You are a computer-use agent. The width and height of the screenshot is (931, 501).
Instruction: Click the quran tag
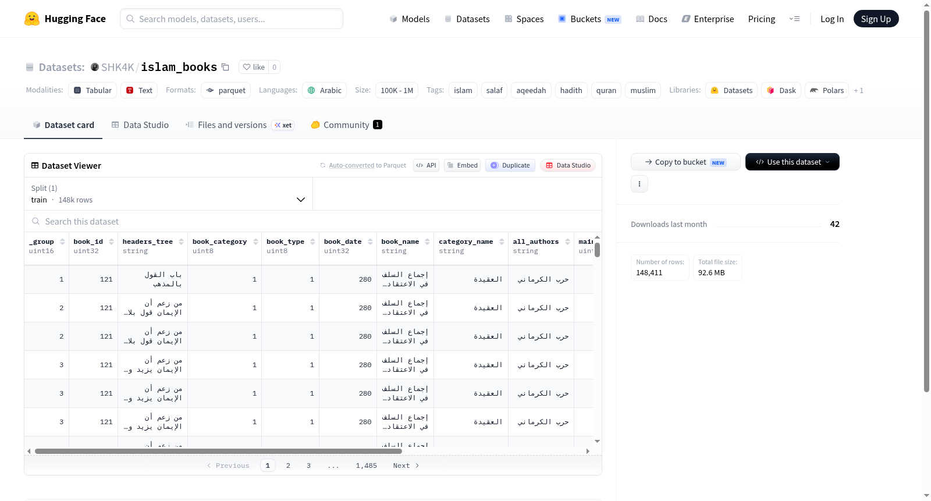(x=606, y=90)
